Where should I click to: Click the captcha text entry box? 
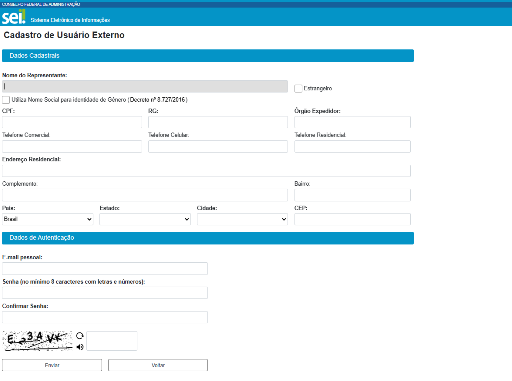pos(112,341)
